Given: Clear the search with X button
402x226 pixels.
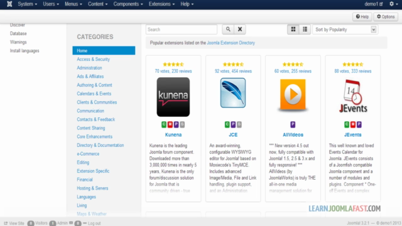Looking at the screenshot, I should [x=240, y=30].
